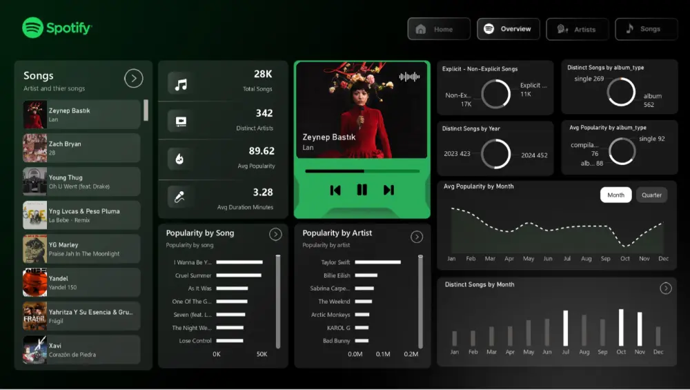The height and width of the screenshot is (390, 690).
Task: Click the Bad Bunny bar
Action: pos(362,341)
